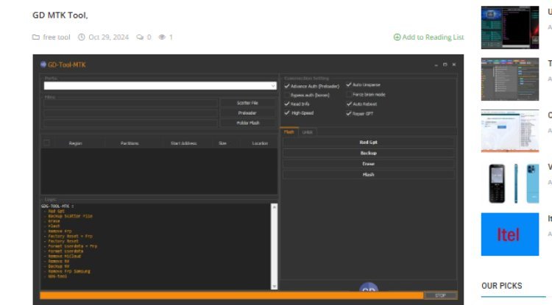This screenshot has height=305, width=552.
Task: Toggle Auto Reboot checkbox
Action: click(349, 104)
